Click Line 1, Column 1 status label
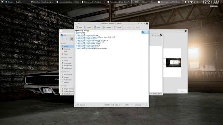This screenshot has height=125, width=223. [80, 105]
